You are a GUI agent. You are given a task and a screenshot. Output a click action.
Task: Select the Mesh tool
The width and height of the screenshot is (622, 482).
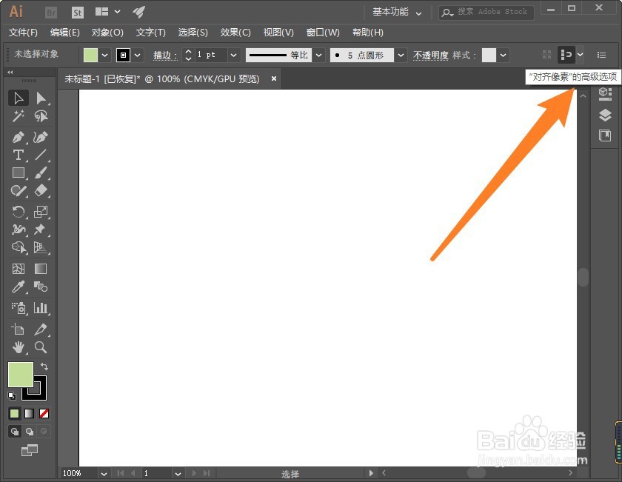19,269
